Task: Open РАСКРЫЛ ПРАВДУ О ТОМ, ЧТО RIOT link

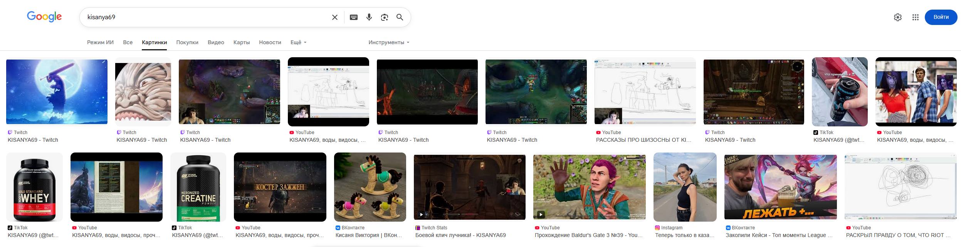Action: point(898,235)
